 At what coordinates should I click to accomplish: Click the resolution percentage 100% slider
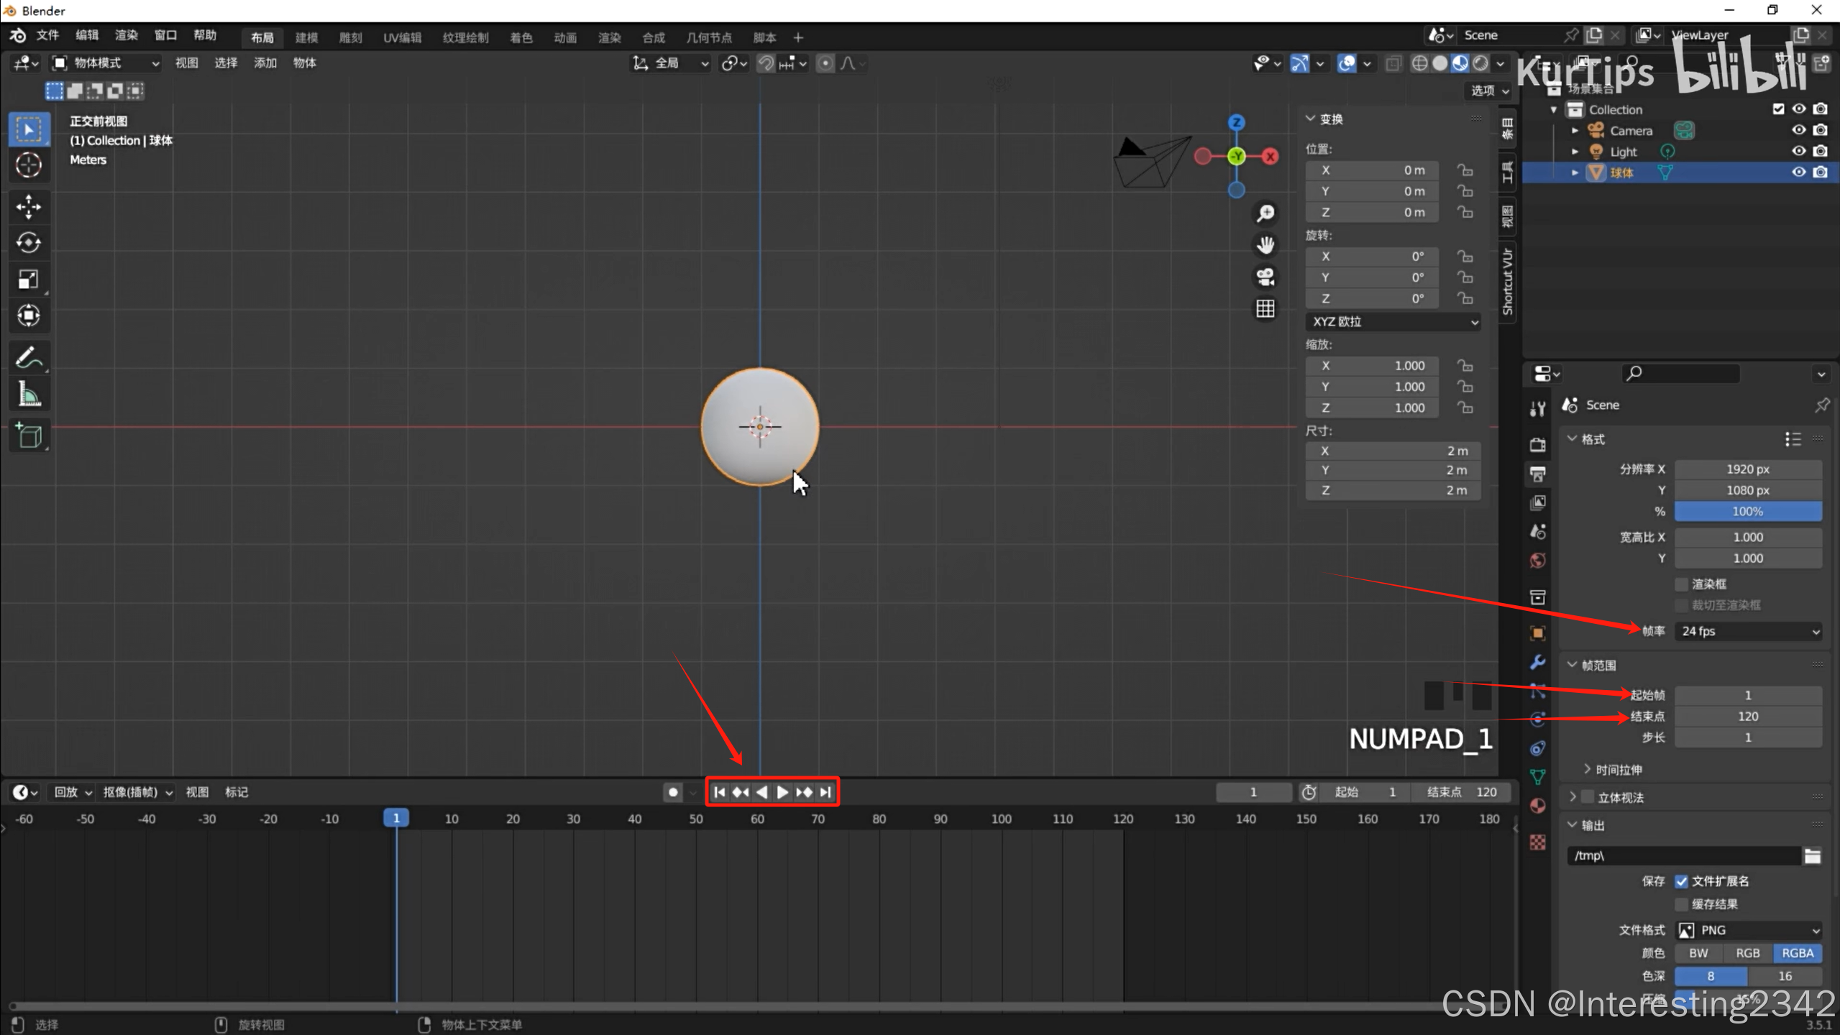point(1747,512)
